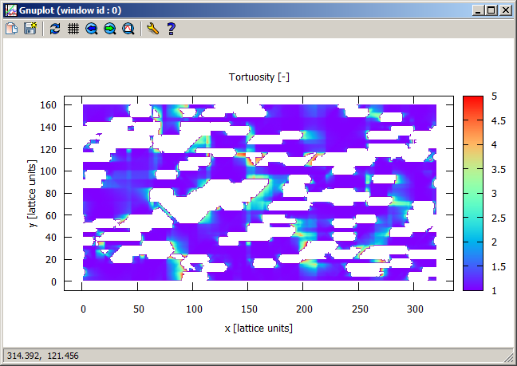Screen dimensions: 517x366
Task: Apply the previous zoom settings
Action: (92, 29)
